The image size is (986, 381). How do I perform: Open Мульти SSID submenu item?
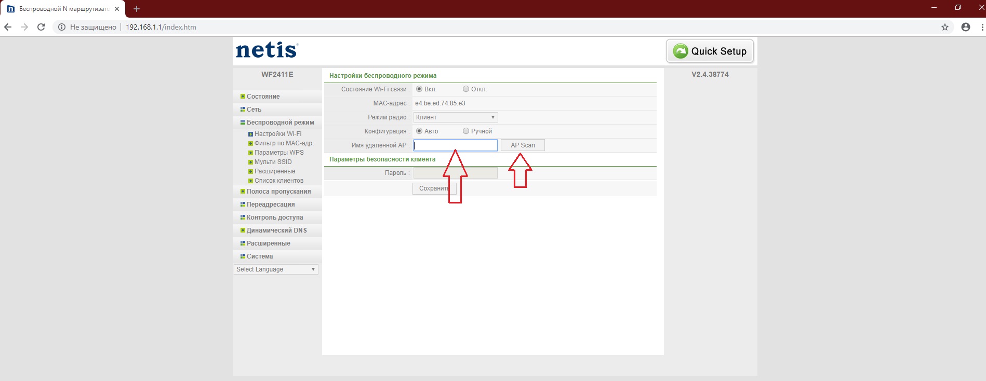click(273, 162)
